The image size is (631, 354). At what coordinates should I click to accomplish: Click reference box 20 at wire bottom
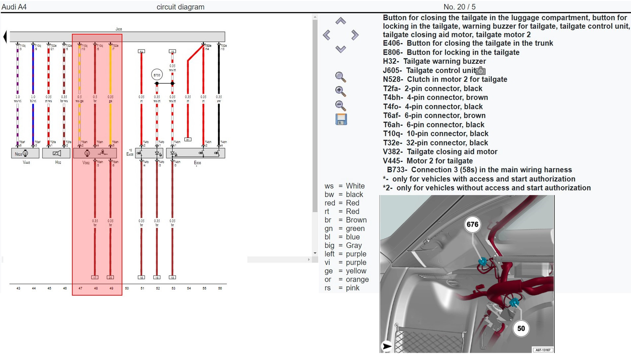click(110, 277)
